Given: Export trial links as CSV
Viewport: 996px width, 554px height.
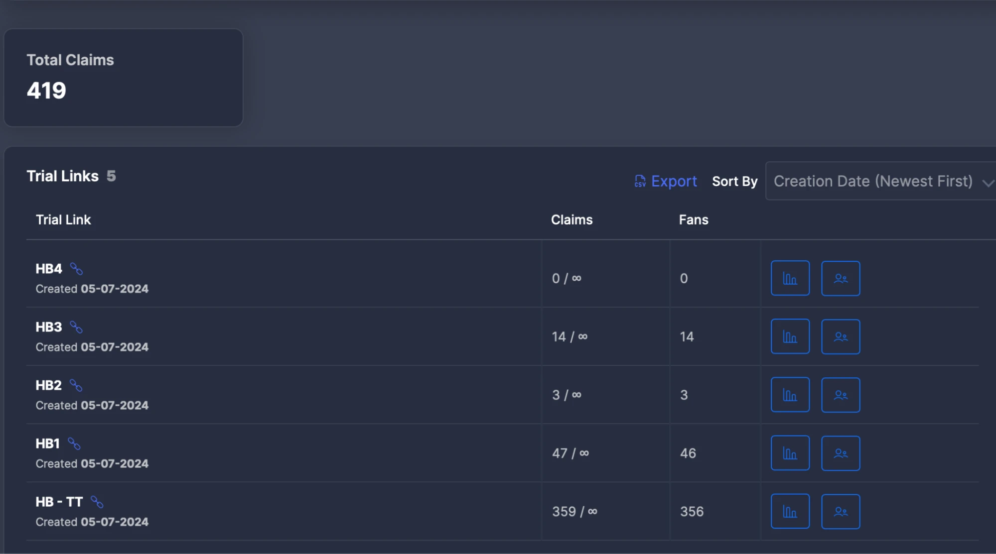Looking at the screenshot, I should (x=665, y=181).
